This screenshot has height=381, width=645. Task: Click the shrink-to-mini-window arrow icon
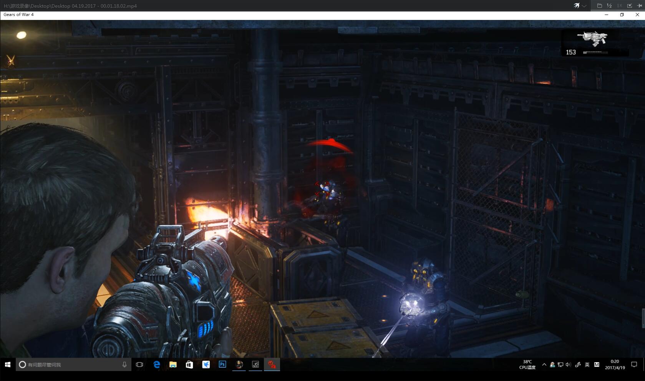(x=629, y=5)
